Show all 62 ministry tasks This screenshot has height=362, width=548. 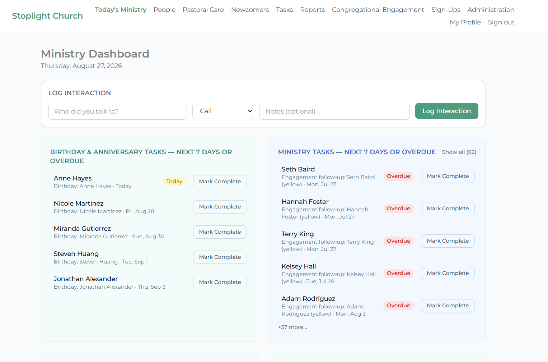pyautogui.click(x=459, y=152)
